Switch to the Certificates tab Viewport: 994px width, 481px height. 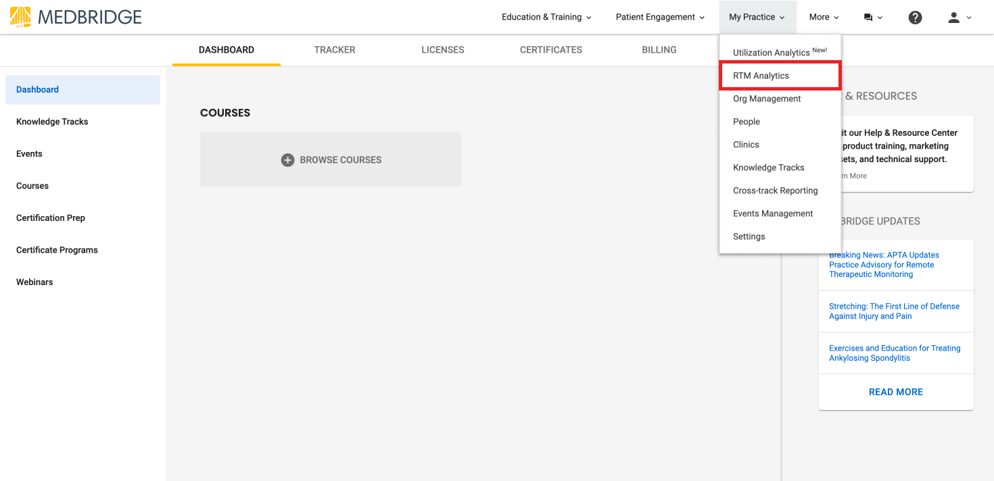click(551, 50)
